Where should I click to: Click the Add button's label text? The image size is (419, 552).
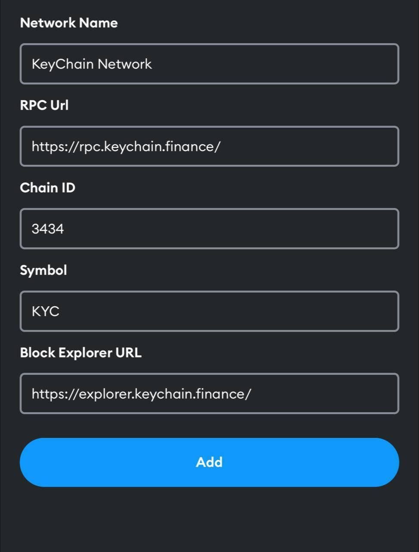[209, 462]
